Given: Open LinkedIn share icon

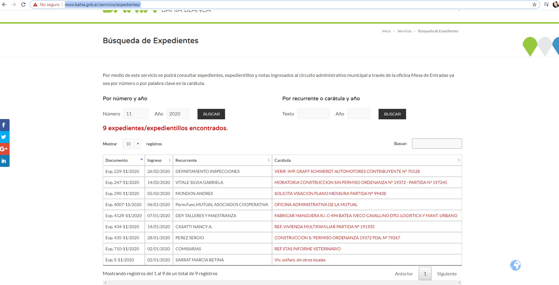Looking at the screenshot, I should [x=4, y=161].
